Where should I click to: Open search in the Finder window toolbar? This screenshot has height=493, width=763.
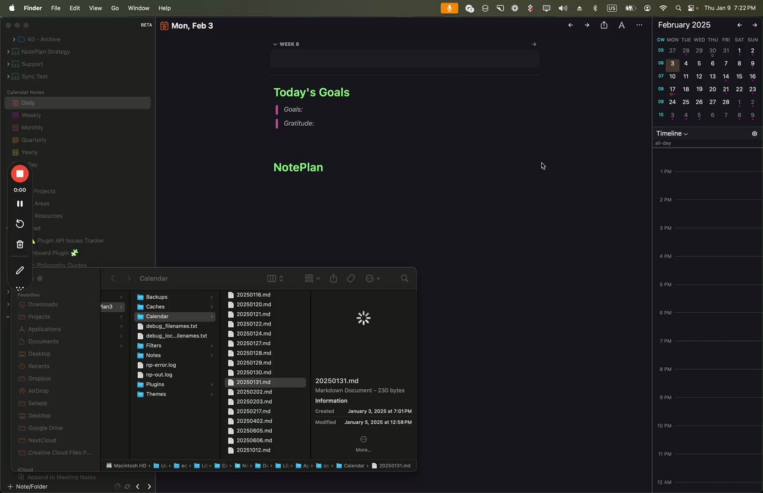coord(405,278)
